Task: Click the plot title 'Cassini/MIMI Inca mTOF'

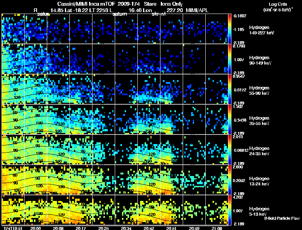Action: click(x=86, y=4)
